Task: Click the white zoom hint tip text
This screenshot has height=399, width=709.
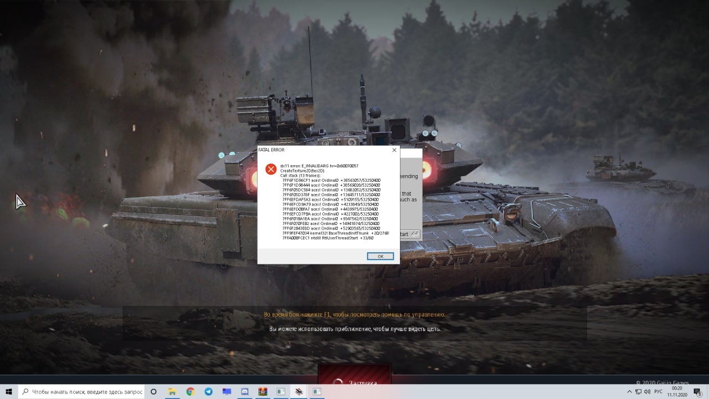Action: point(354,329)
